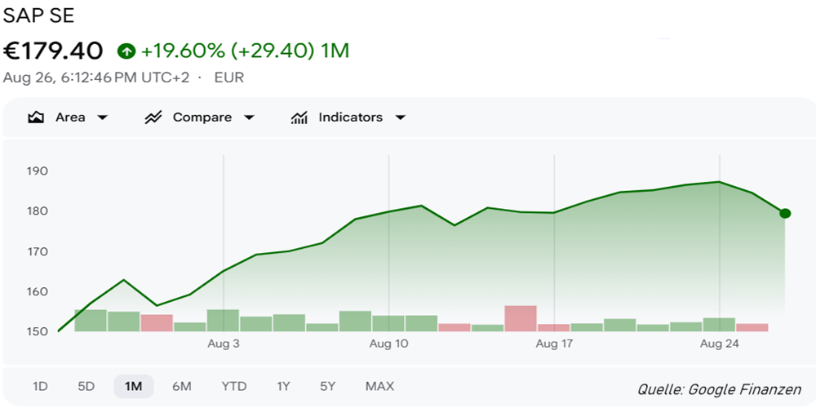The image size is (816, 408).
Task: Click the 170 y-axis value
Action: pos(37,252)
